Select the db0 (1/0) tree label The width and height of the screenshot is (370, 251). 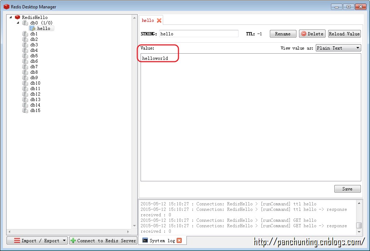(x=41, y=23)
